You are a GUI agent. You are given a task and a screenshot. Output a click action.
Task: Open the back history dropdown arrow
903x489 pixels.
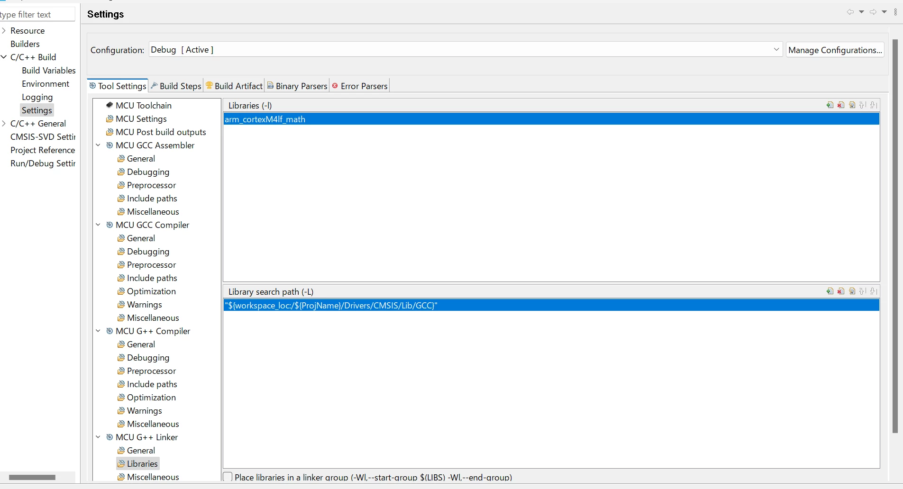coord(862,12)
